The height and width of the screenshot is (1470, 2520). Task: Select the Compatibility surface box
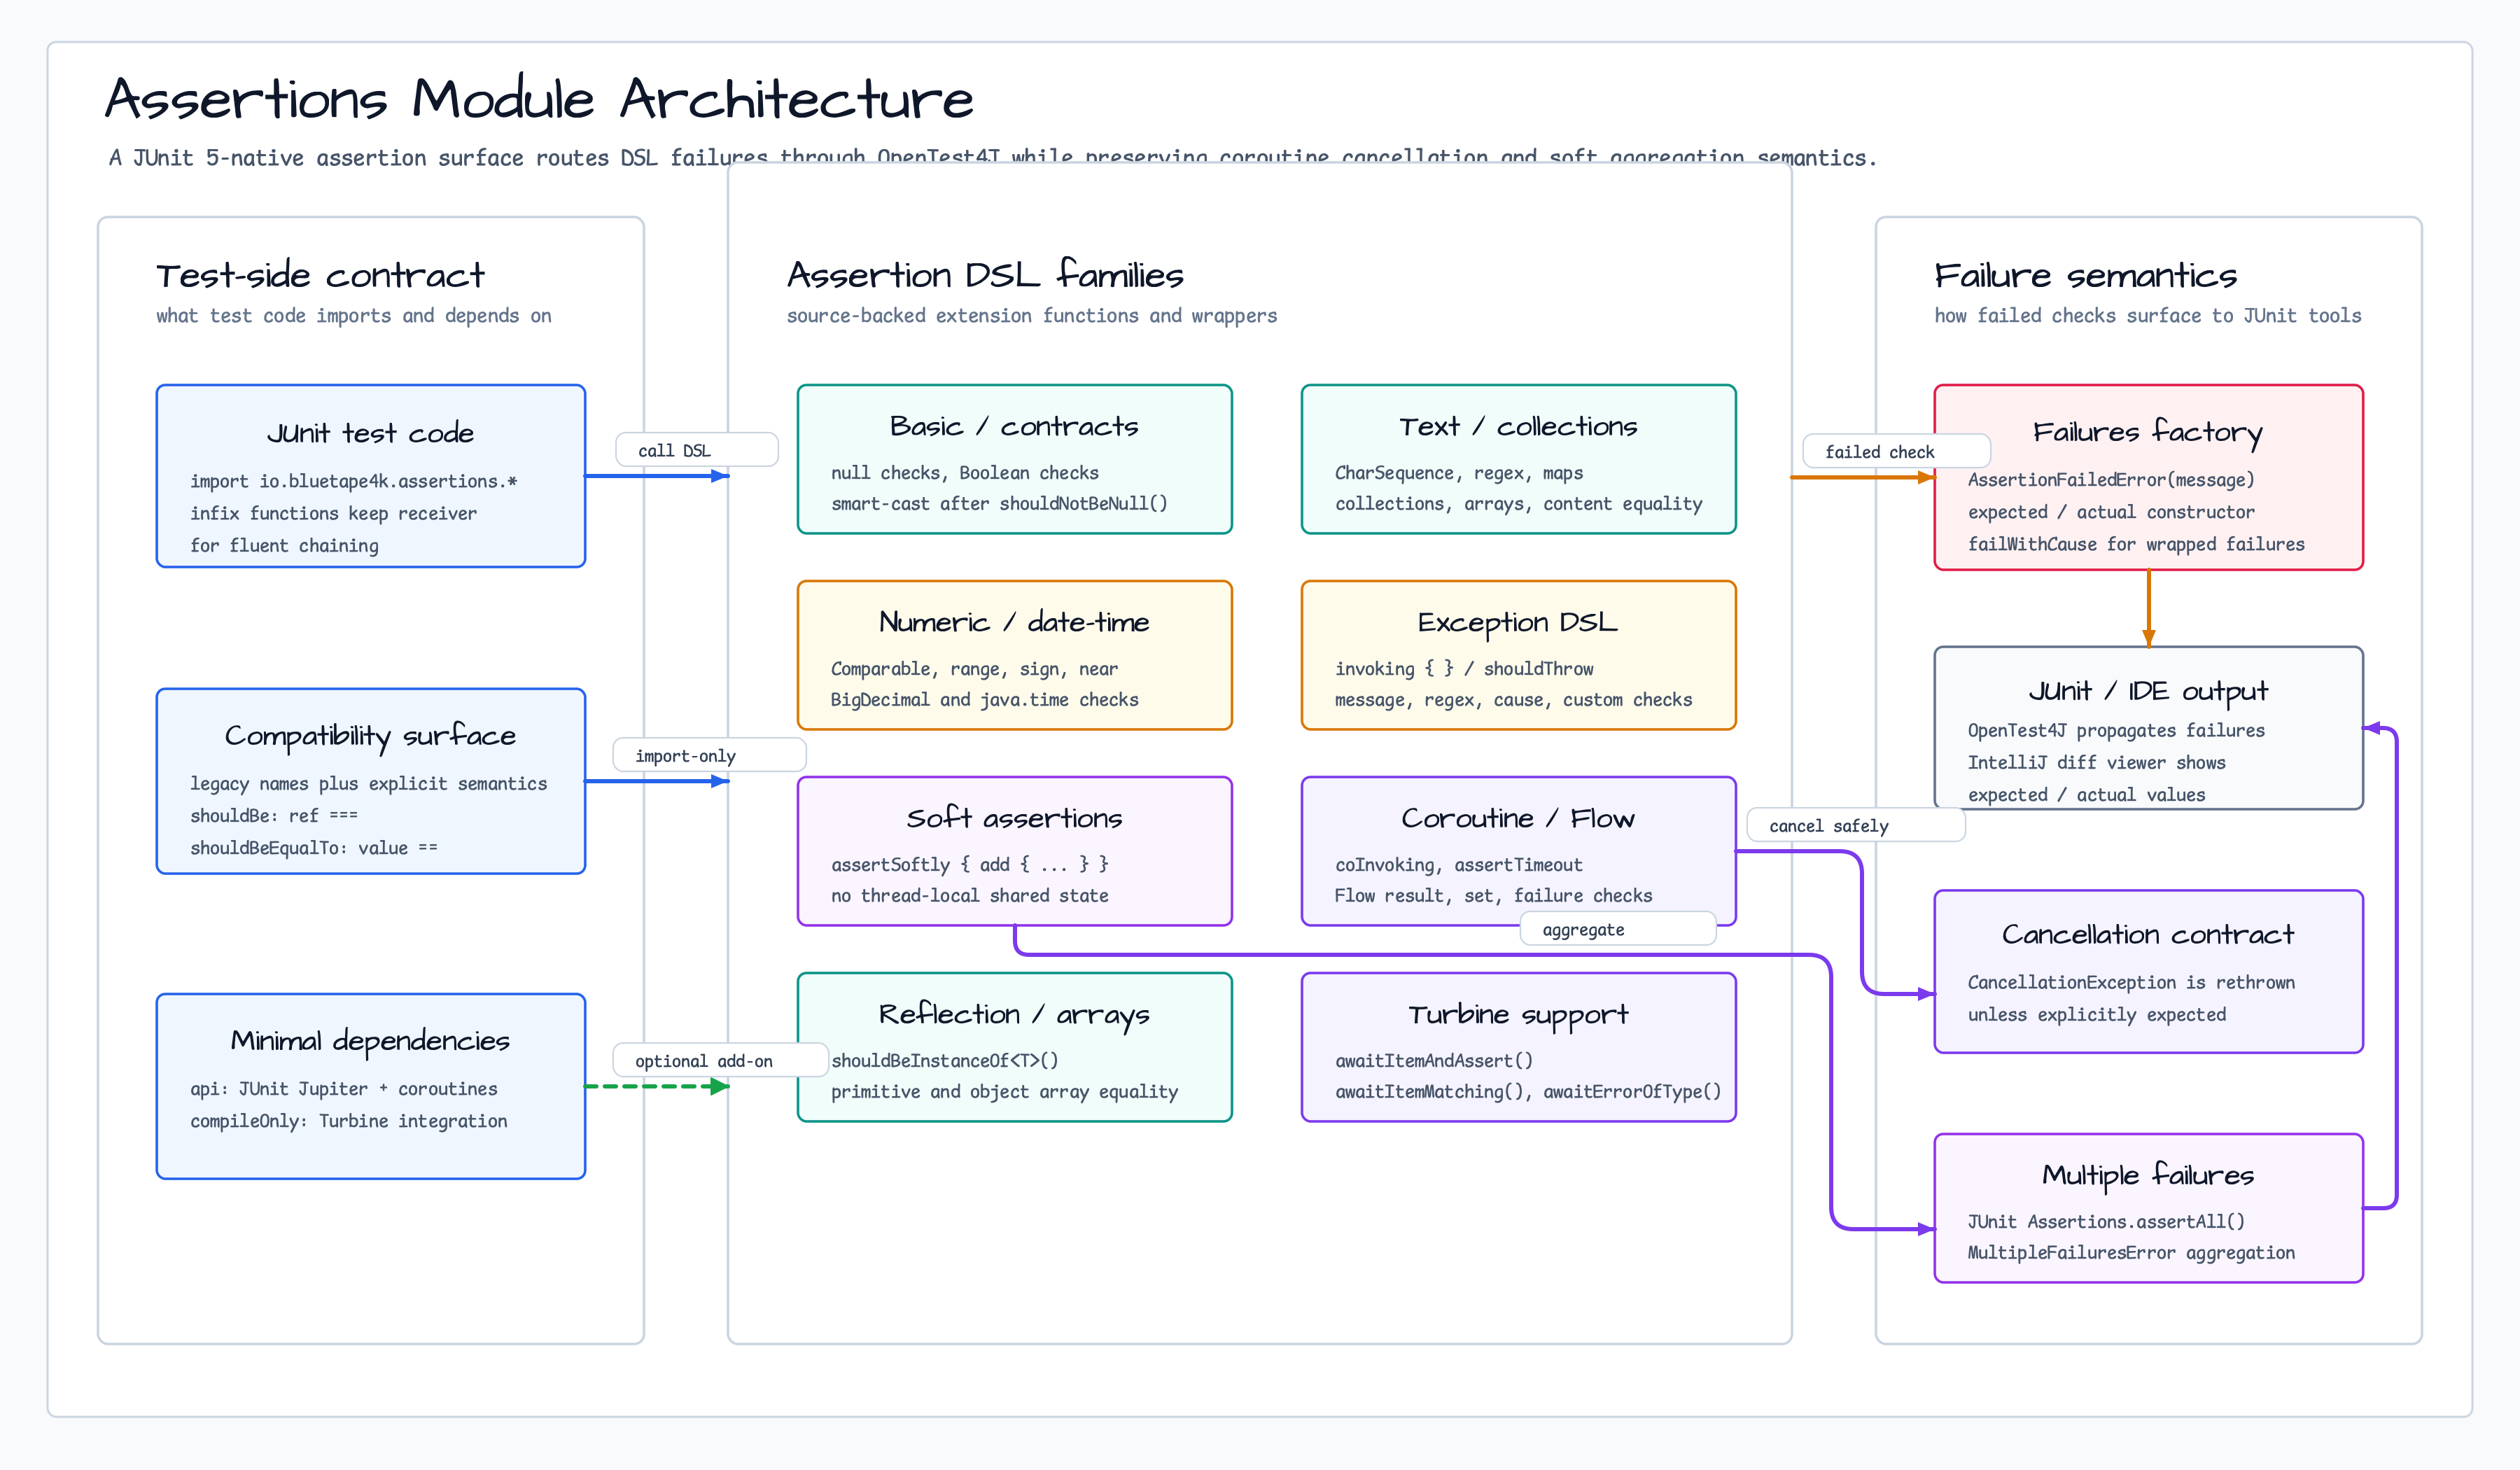point(371,781)
